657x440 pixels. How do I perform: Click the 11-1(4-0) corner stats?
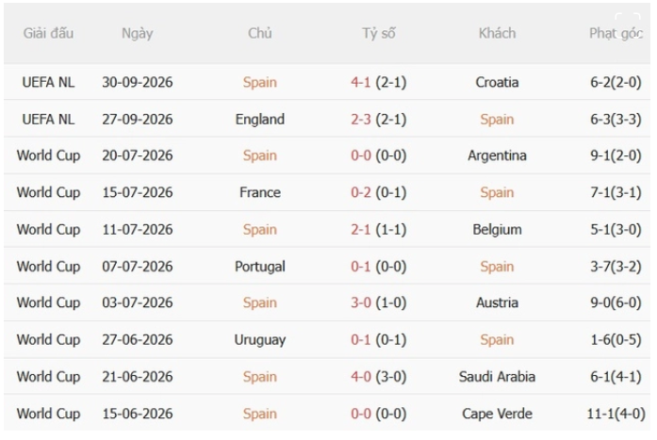[x=616, y=414]
